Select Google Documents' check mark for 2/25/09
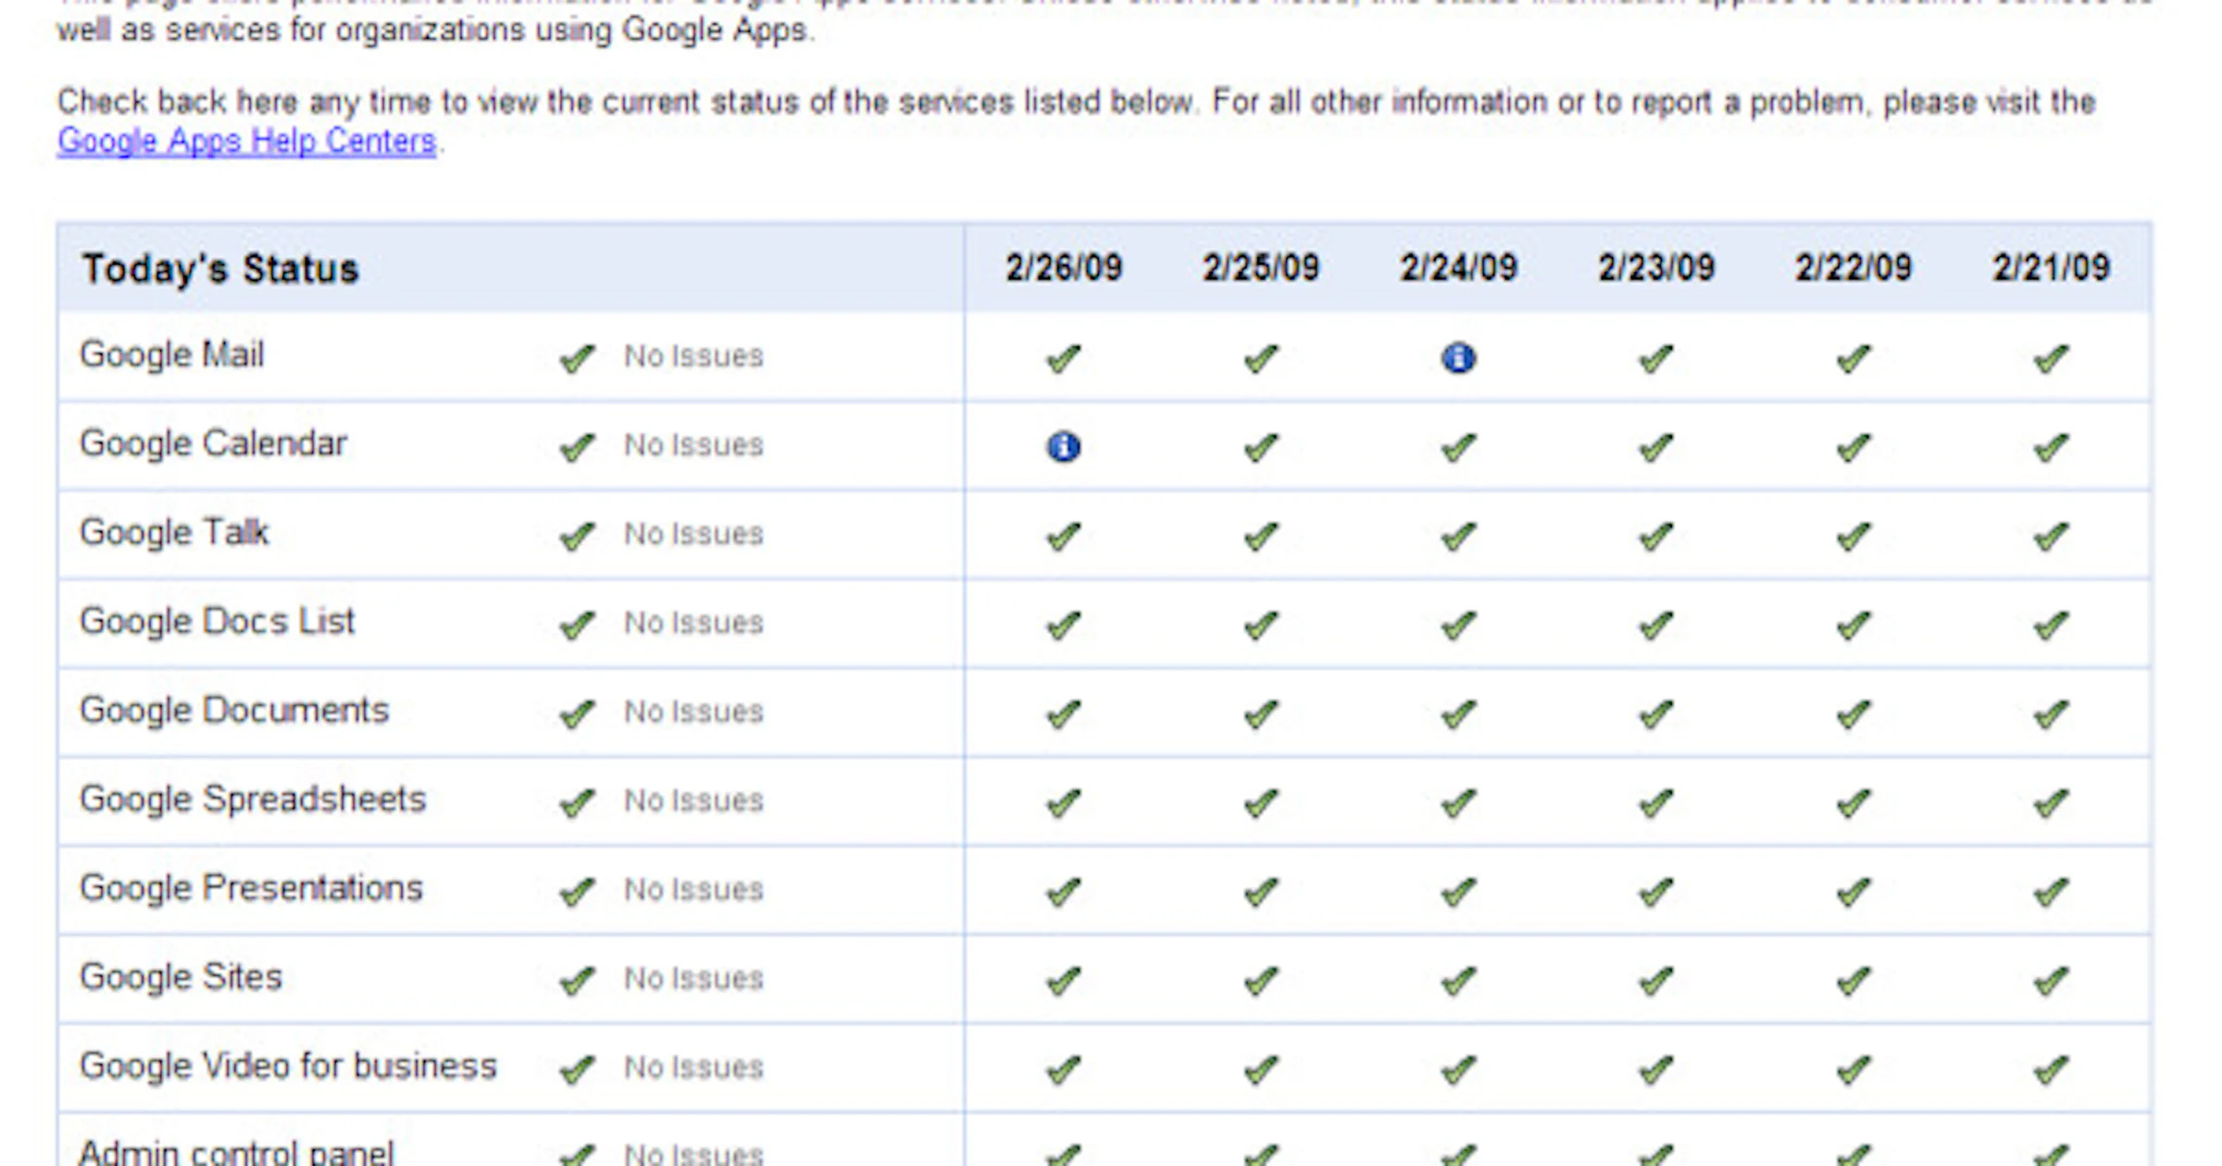The height and width of the screenshot is (1166, 2222). pyautogui.click(x=1261, y=713)
